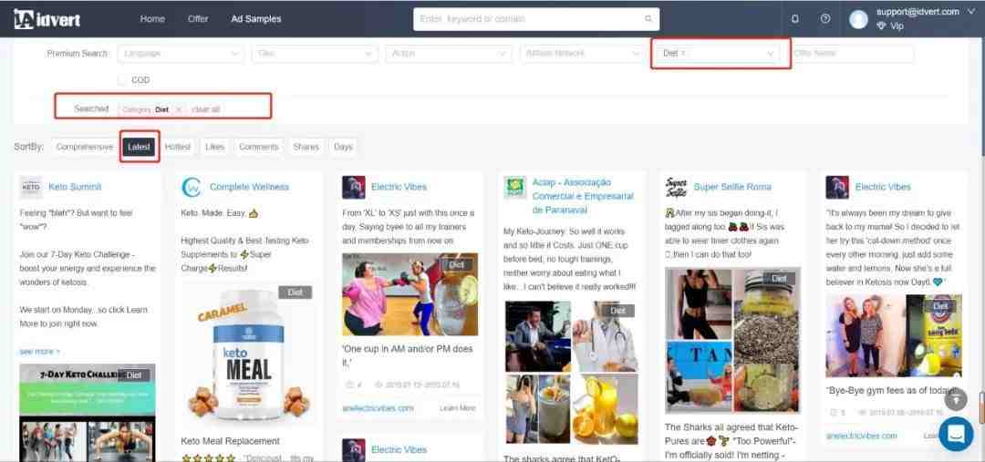Image resolution: width=985 pixels, height=462 pixels.
Task: Click the Offer Name input field
Action: pyautogui.click(x=851, y=54)
